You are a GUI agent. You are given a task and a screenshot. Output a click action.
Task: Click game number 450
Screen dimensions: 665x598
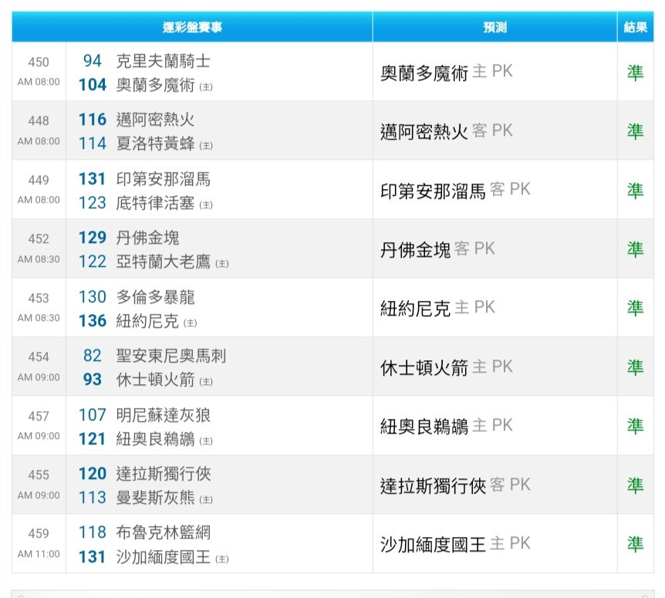39,62
